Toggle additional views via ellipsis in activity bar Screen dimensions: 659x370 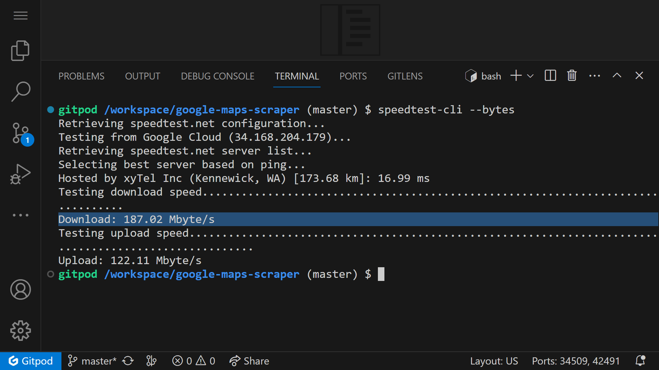20,215
